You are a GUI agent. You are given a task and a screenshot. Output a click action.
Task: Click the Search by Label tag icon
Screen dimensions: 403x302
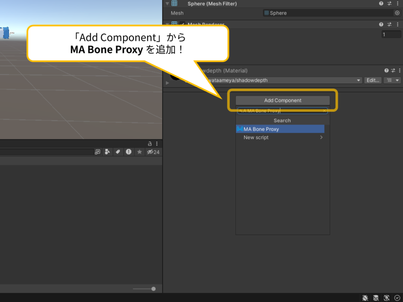coord(118,152)
